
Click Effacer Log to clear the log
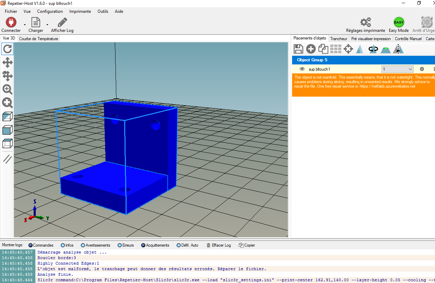tap(219, 245)
